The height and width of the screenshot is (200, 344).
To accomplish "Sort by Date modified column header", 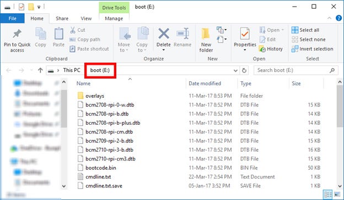I will 205,84.
